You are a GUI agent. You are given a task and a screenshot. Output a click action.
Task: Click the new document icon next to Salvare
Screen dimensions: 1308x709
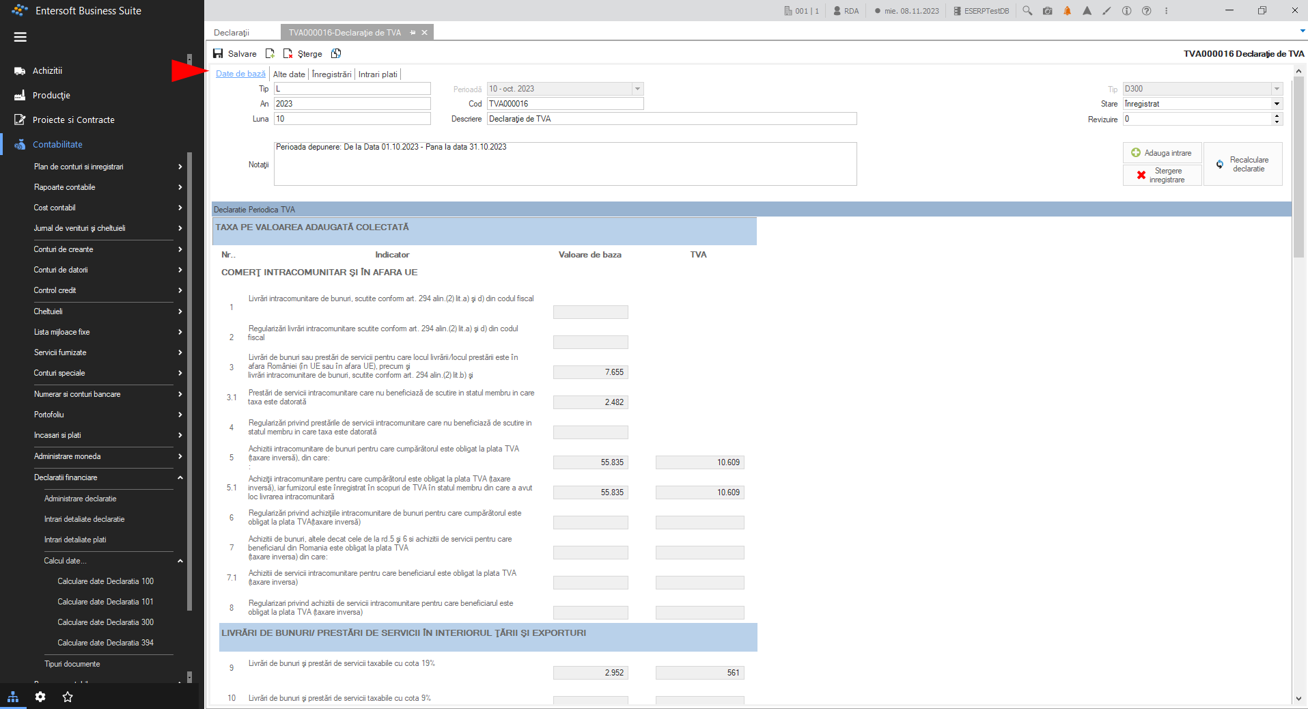tap(270, 54)
